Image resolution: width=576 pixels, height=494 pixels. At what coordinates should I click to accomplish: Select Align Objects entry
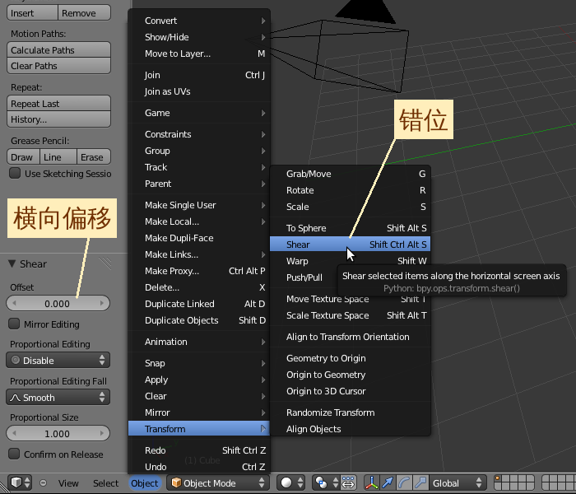pyautogui.click(x=350, y=429)
